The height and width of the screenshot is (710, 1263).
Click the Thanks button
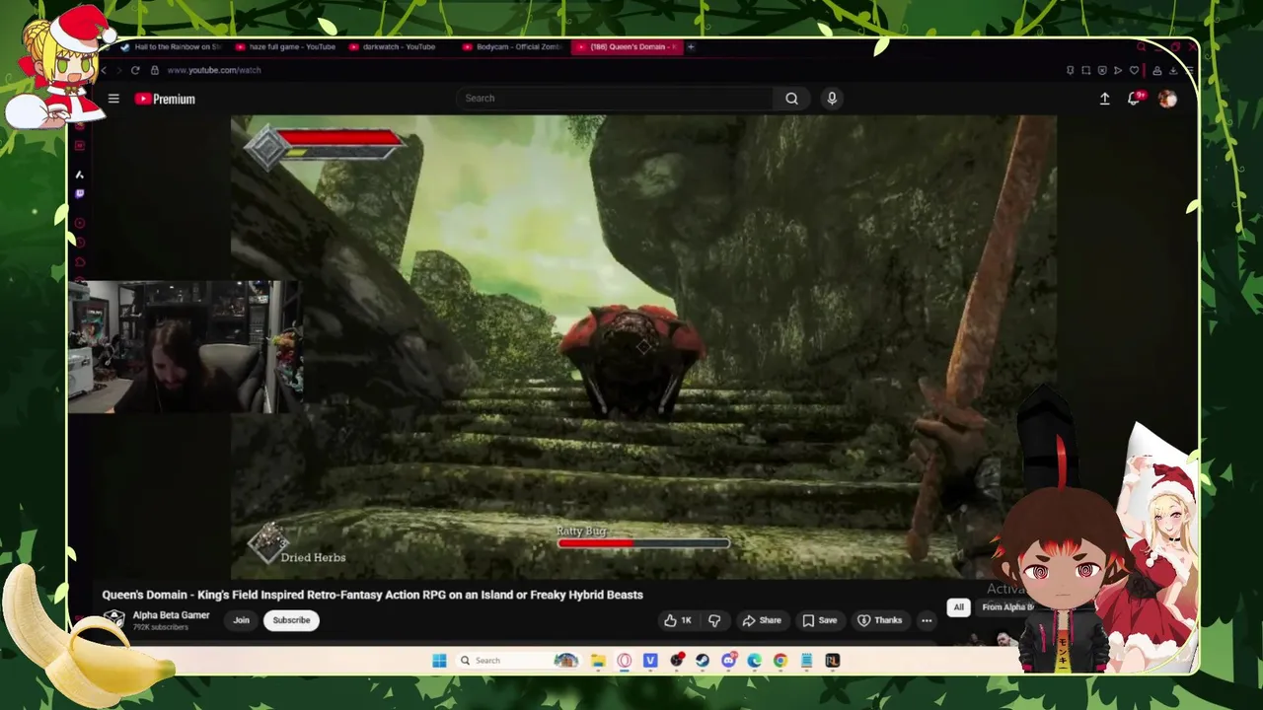[x=879, y=620]
